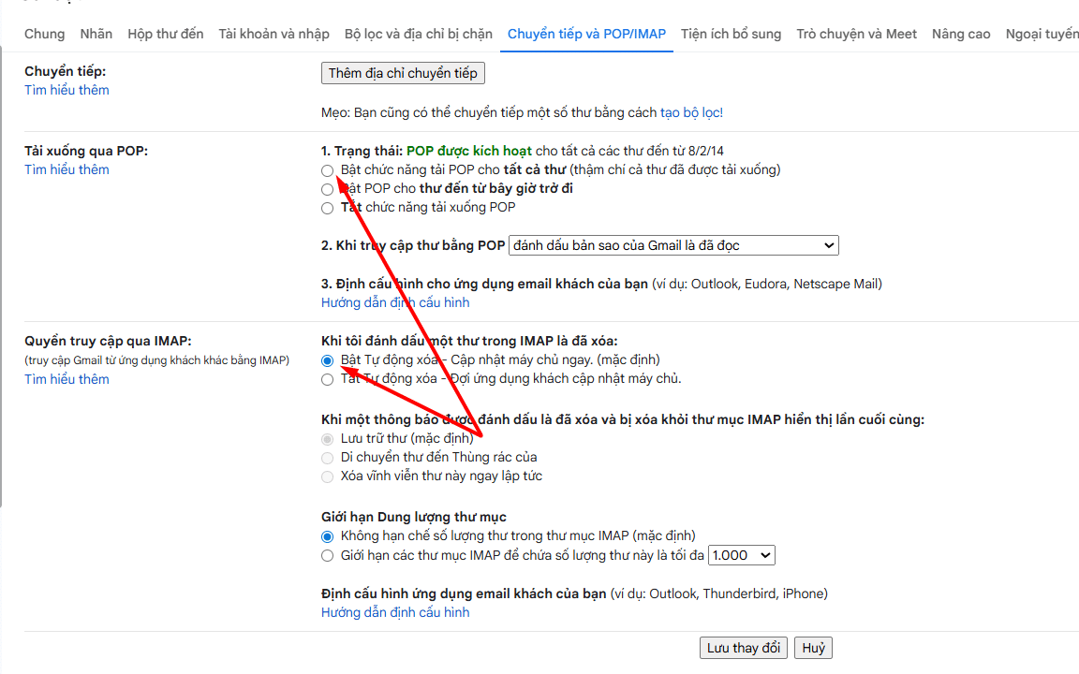The height and width of the screenshot is (674, 1079).
Task: Open Bộ lọc và địa chỉ bị chặn tab
Action: pyautogui.click(x=418, y=34)
